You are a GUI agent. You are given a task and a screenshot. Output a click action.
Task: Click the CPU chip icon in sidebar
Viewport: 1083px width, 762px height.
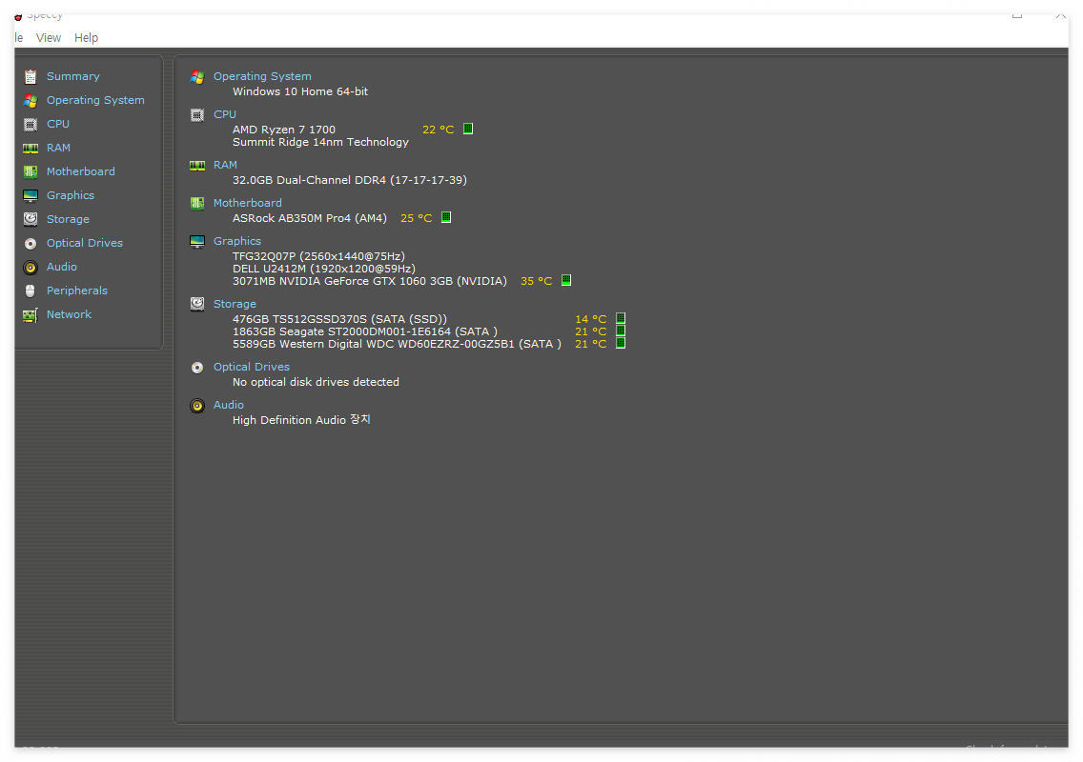pos(31,124)
